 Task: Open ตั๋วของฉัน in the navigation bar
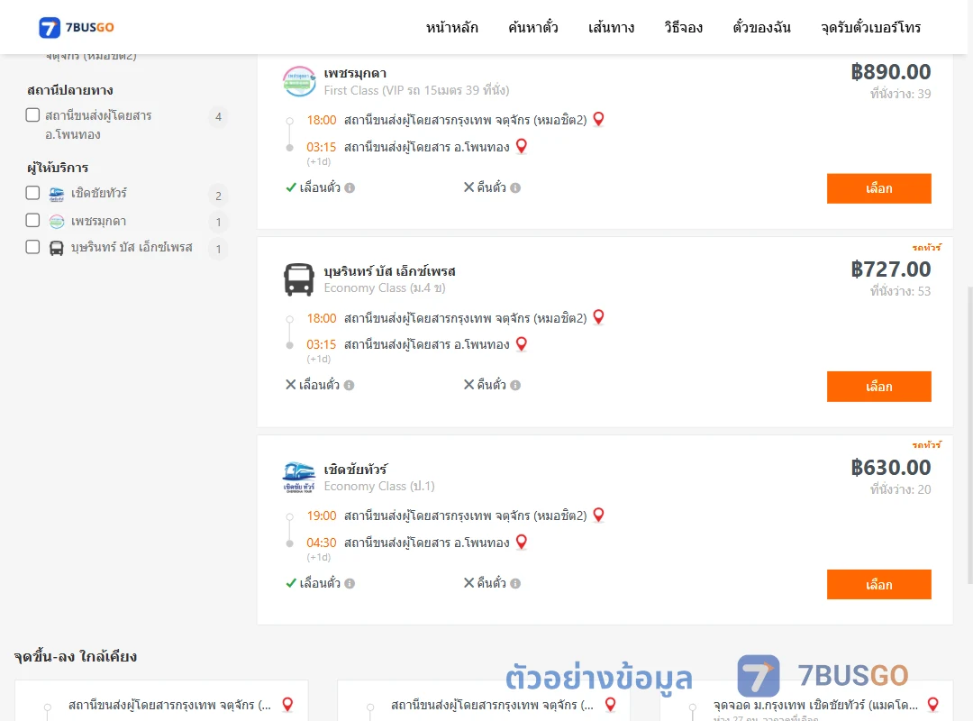[761, 27]
